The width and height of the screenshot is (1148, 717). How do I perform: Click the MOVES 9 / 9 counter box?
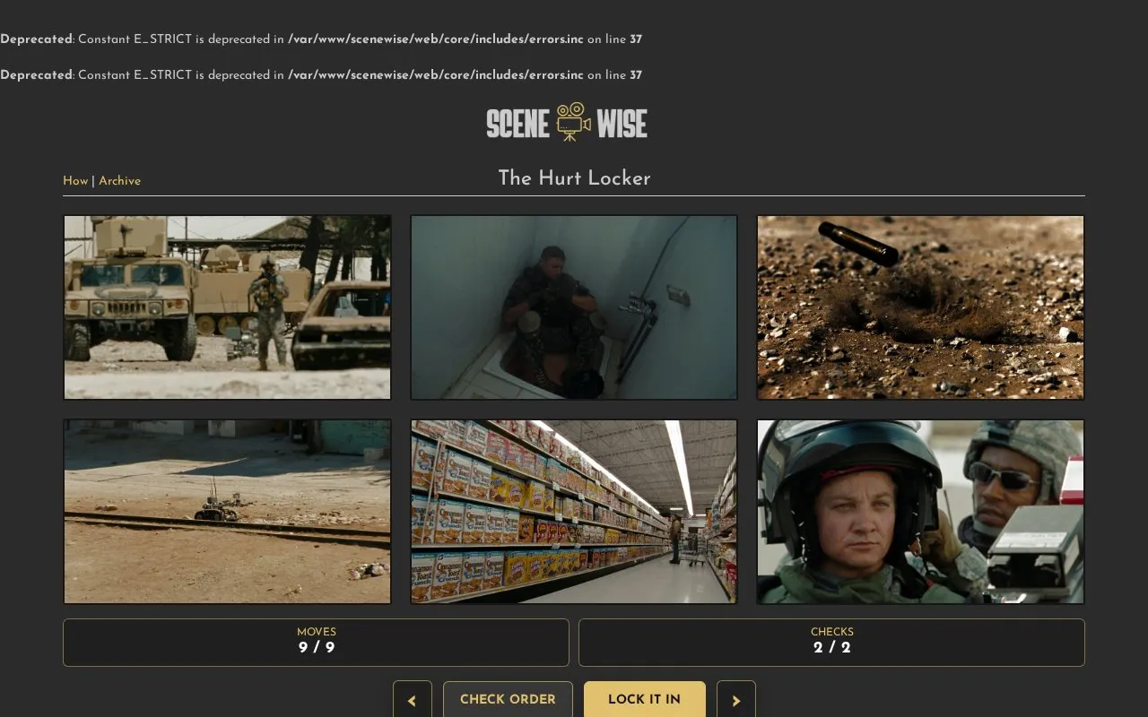[316, 643]
